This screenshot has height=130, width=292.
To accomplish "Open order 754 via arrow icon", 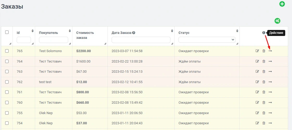I will pos(270,123).
